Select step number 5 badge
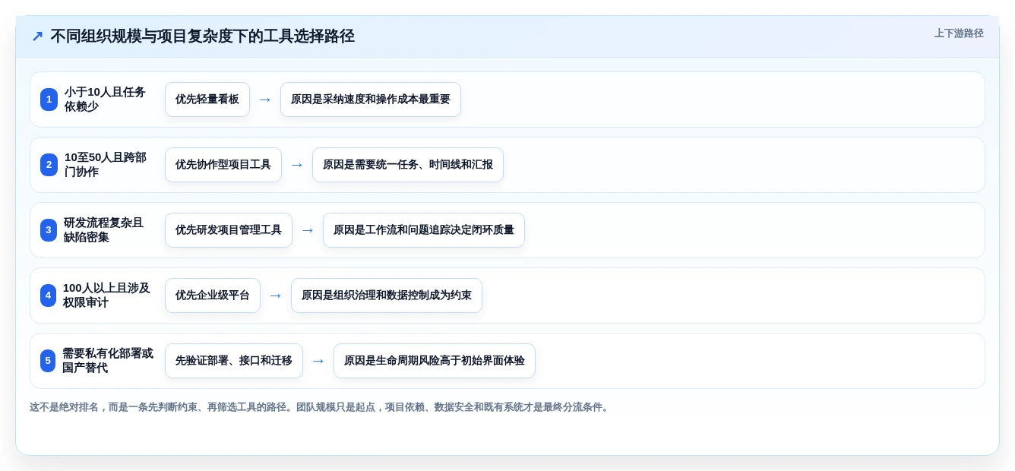Image resolution: width=1015 pixels, height=471 pixels. click(x=48, y=361)
